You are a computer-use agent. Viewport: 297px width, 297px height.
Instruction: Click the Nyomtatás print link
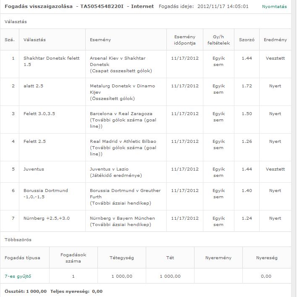point(274,7)
